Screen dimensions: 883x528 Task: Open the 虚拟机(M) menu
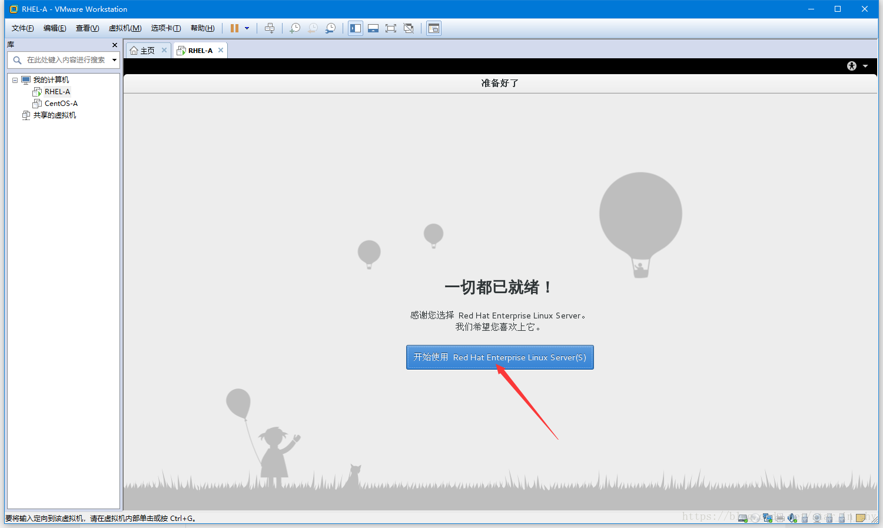click(125, 28)
